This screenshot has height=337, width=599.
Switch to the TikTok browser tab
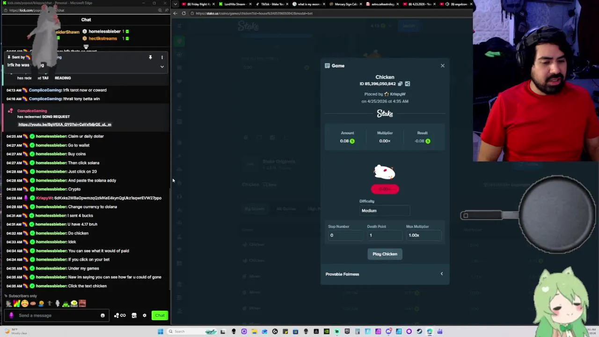tap(272, 4)
